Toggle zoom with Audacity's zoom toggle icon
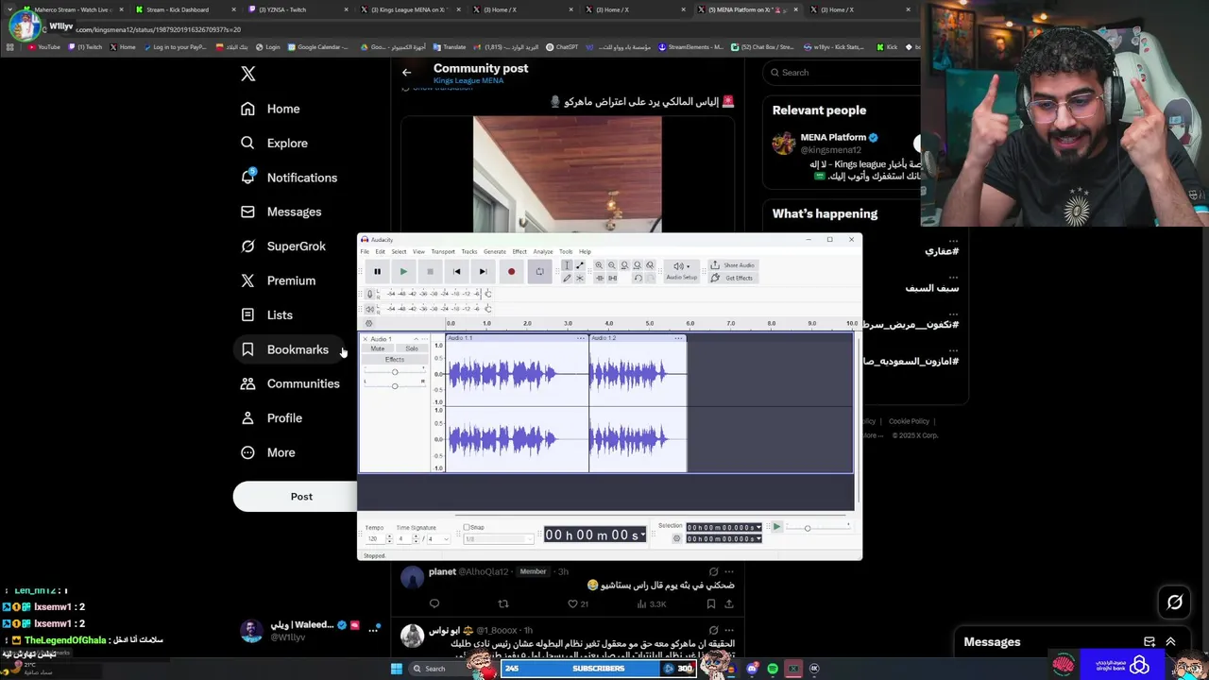This screenshot has width=1209, height=680. click(x=650, y=265)
